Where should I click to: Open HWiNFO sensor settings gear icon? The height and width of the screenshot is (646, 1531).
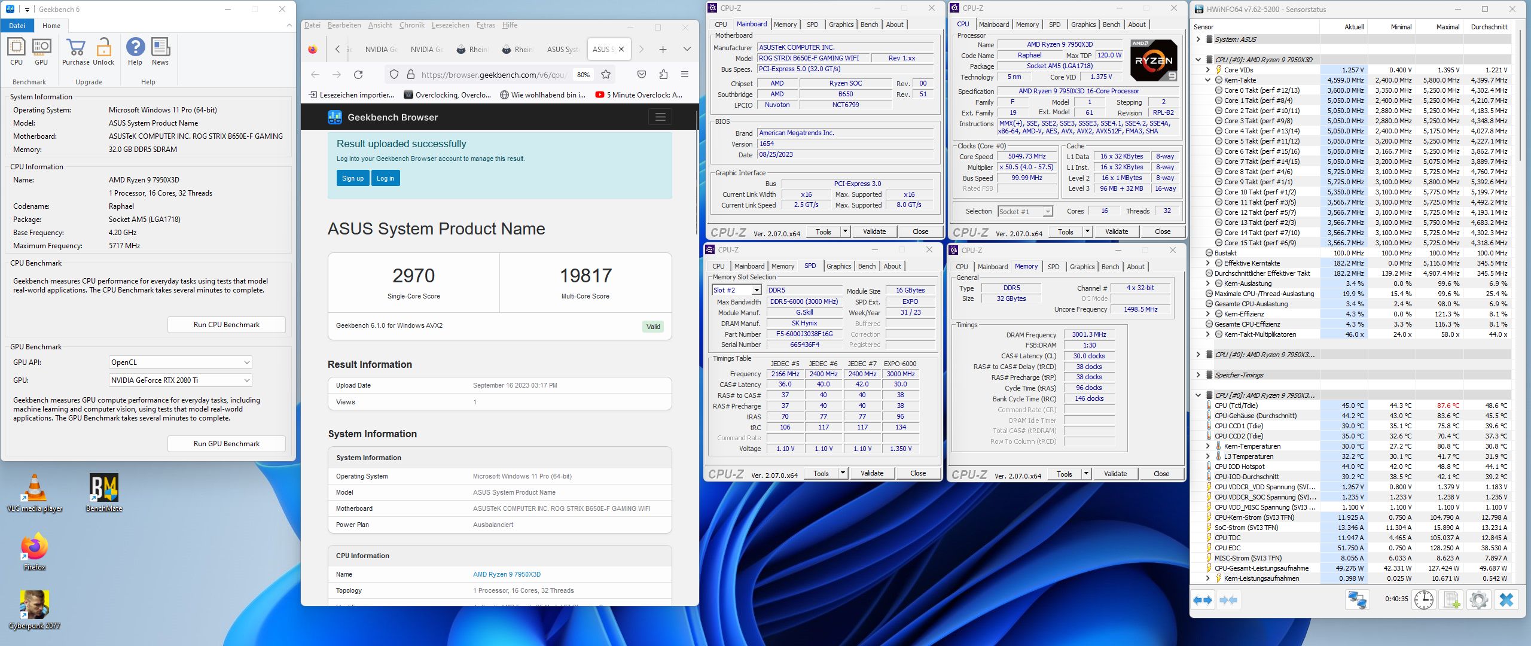point(1479,600)
